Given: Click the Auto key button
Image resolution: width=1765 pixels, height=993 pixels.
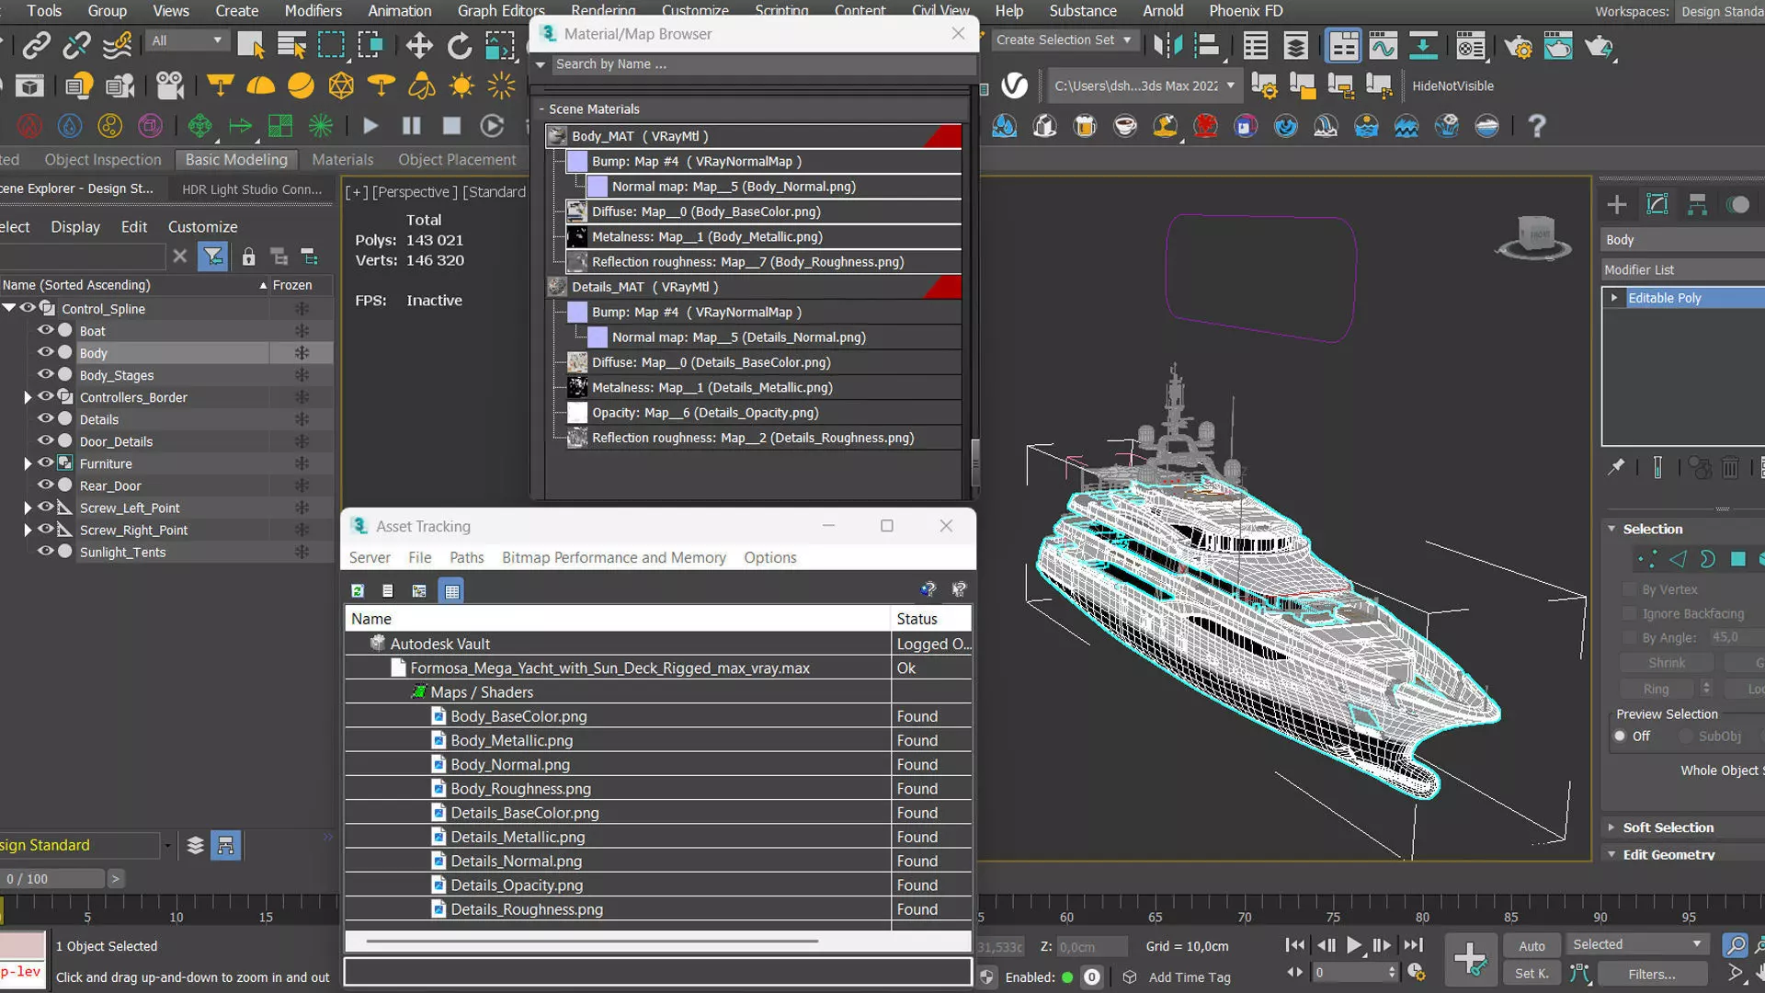Looking at the screenshot, I should pyautogui.click(x=1532, y=945).
